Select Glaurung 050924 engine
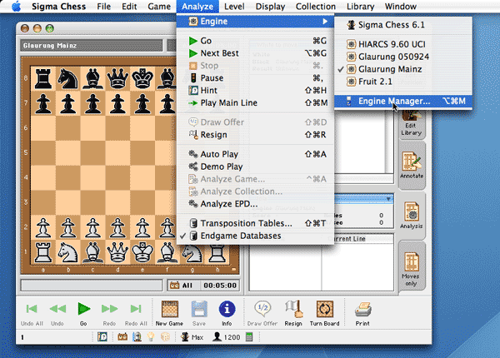The image size is (500, 358). [x=403, y=57]
